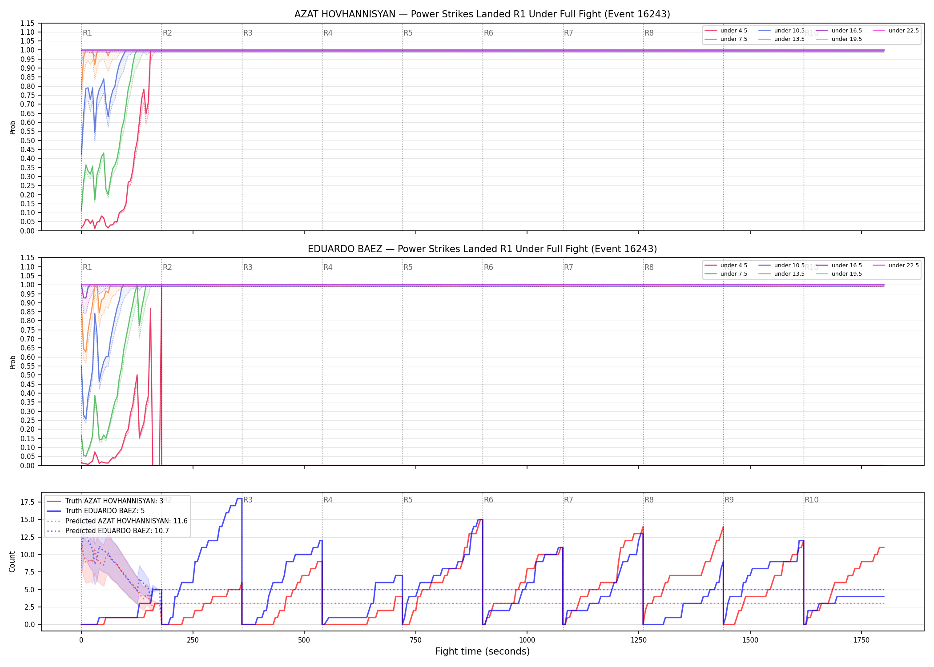Click the 0.50 tick on Baez chart
Screen dimensions: 934x667
click(x=27, y=375)
